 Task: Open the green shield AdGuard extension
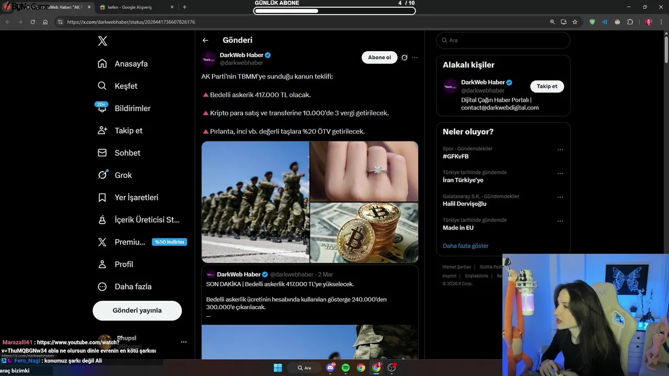pyautogui.click(x=592, y=22)
